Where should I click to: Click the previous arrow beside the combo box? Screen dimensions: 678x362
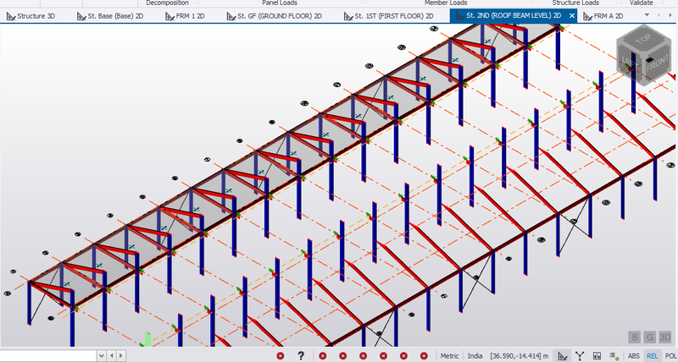coord(112,356)
